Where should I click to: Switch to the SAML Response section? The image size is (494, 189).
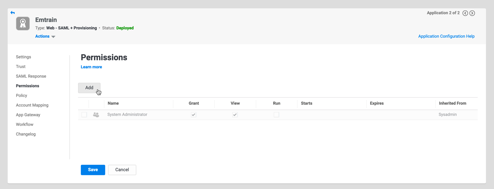pos(31,76)
